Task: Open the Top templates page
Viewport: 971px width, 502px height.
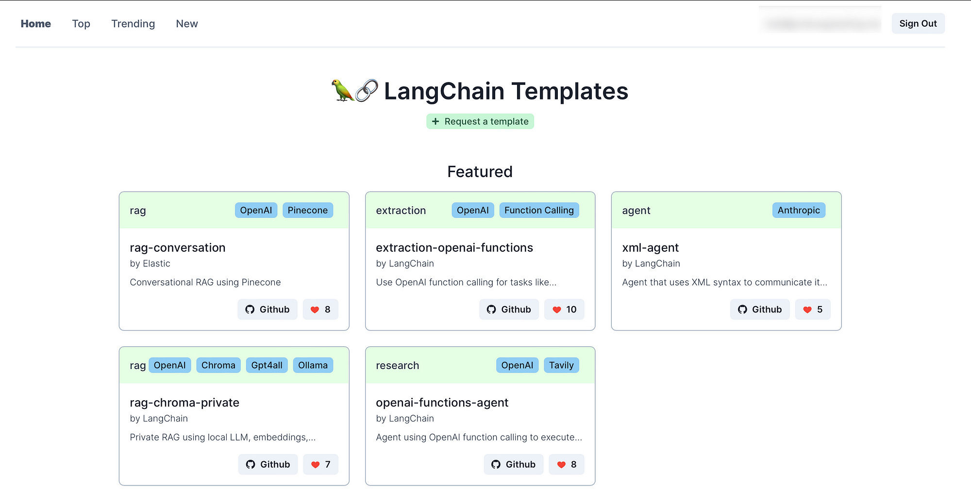Action: point(81,23)
